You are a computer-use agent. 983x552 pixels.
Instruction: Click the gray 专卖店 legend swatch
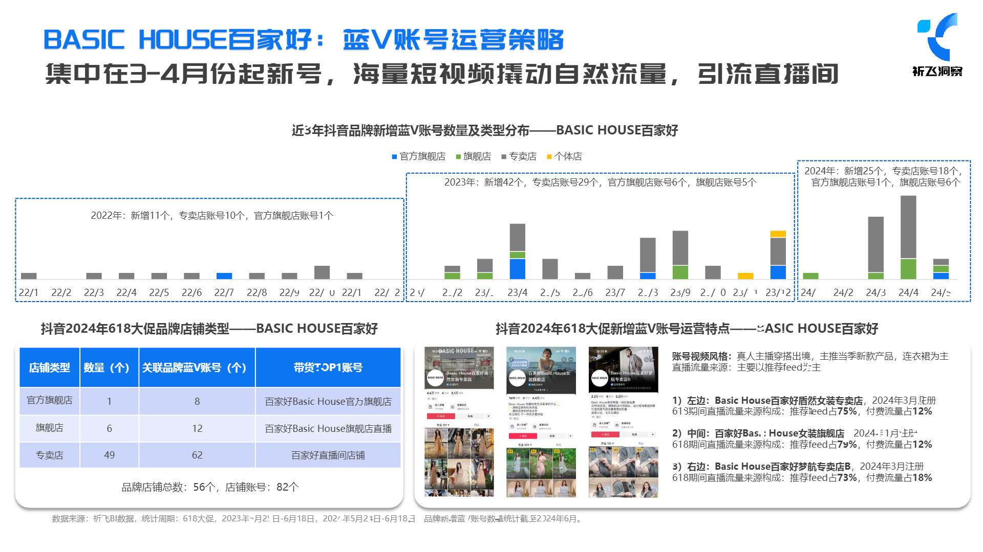coord(504,157)
